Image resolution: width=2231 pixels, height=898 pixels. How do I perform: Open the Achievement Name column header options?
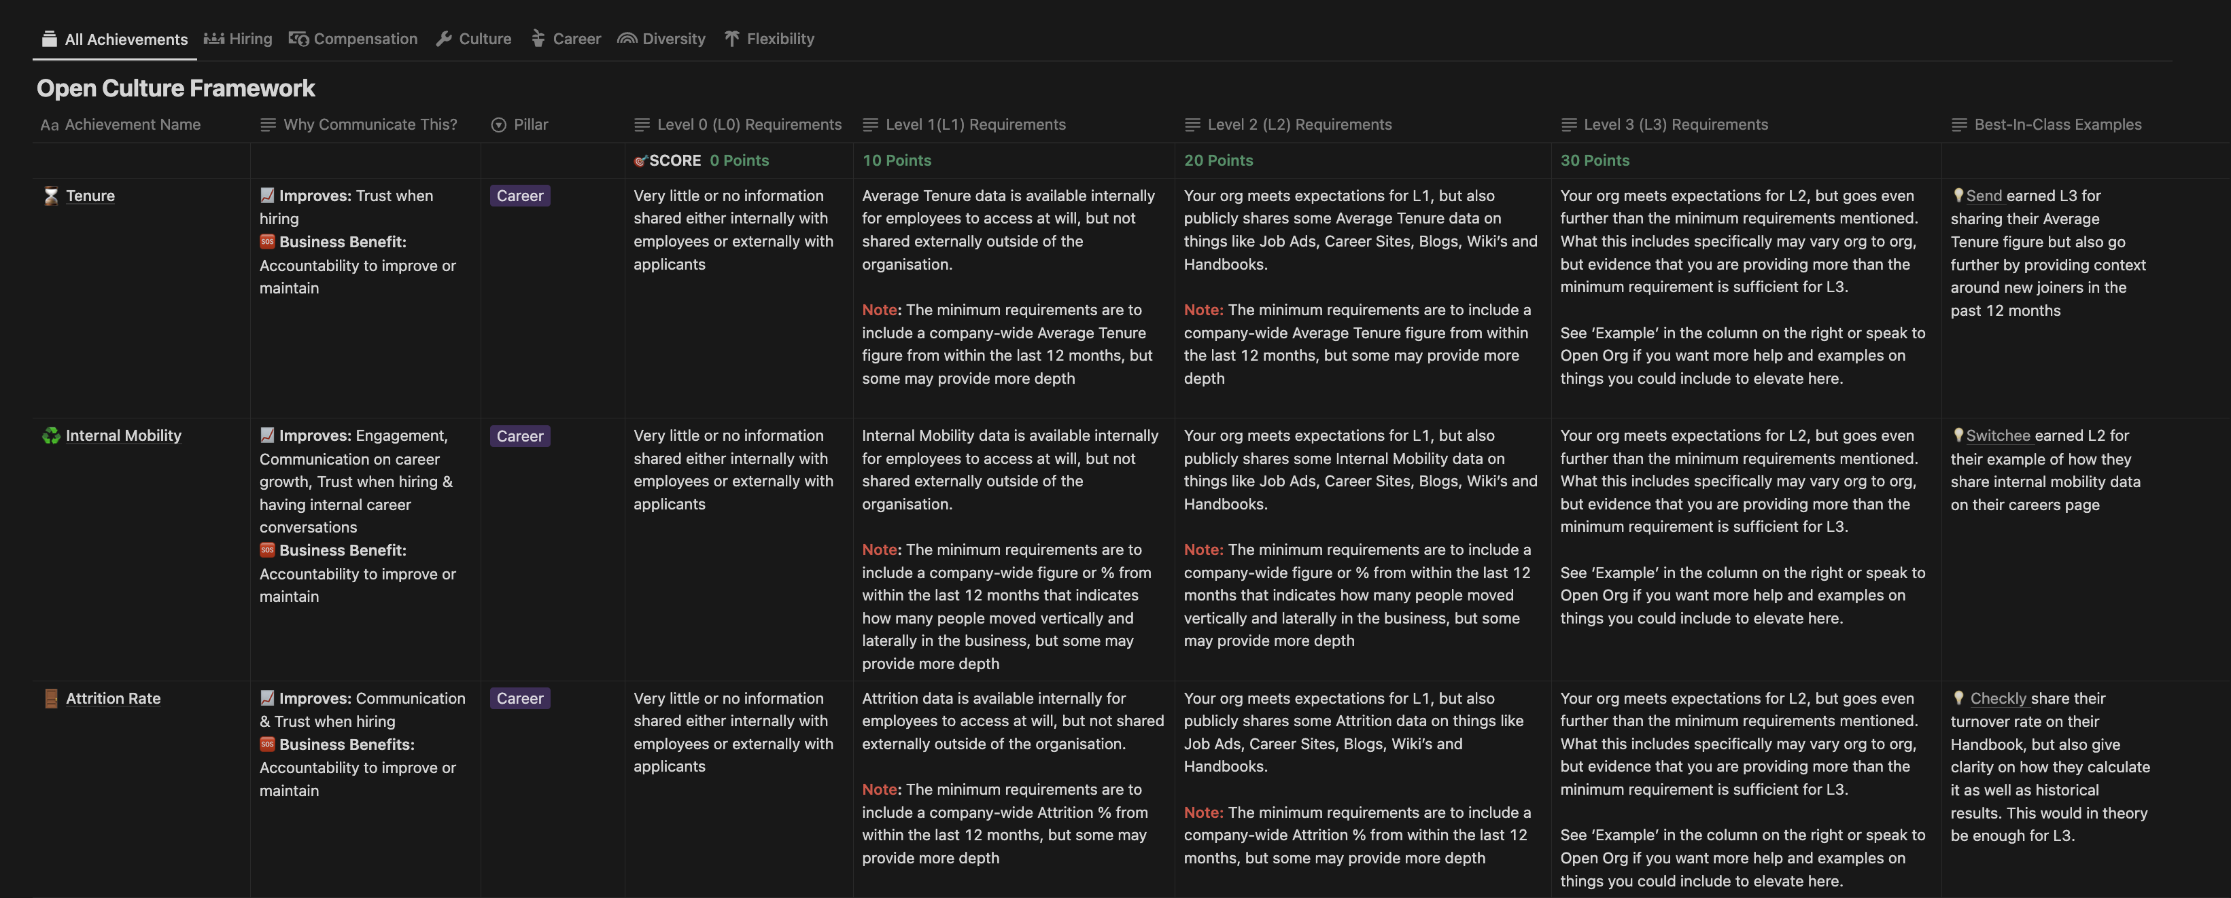[132, 124]
